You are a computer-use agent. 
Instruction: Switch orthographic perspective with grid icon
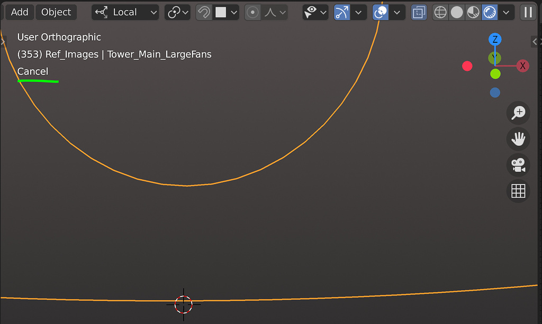pyautogui.click(x=518, y=191)
